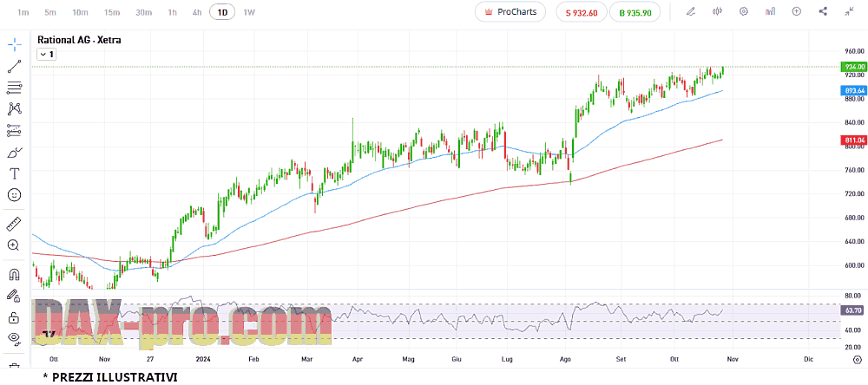Click the Buy B 935.90 button
Image resolution: width=868 pixels, height=385 pixels.
click(x=635, y=13)
